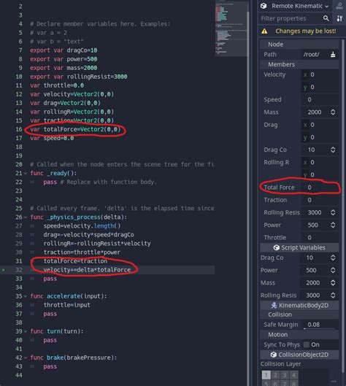The height and width of the screenshot is (386, 346).
Task: Click the cube icon beside Remote Kinematic
Action: (264, 6)
